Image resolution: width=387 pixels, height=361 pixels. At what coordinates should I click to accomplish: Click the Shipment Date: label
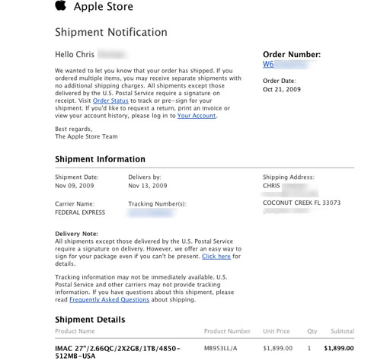77,177
